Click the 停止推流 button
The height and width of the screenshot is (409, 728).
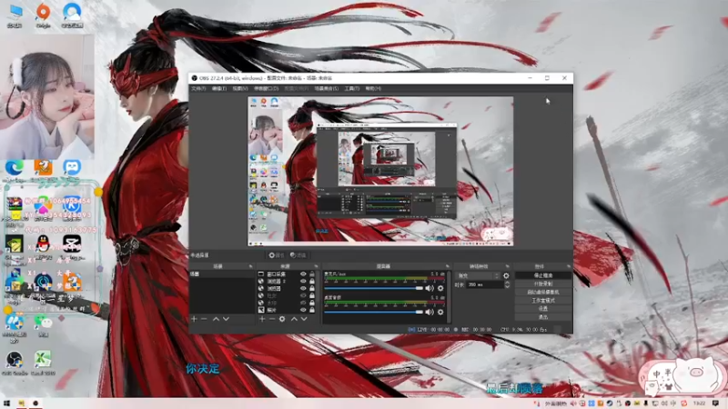(543, 275)
